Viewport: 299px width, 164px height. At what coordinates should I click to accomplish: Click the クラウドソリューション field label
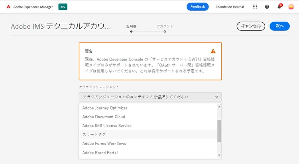pyautogui.click(x=98, y=87)
